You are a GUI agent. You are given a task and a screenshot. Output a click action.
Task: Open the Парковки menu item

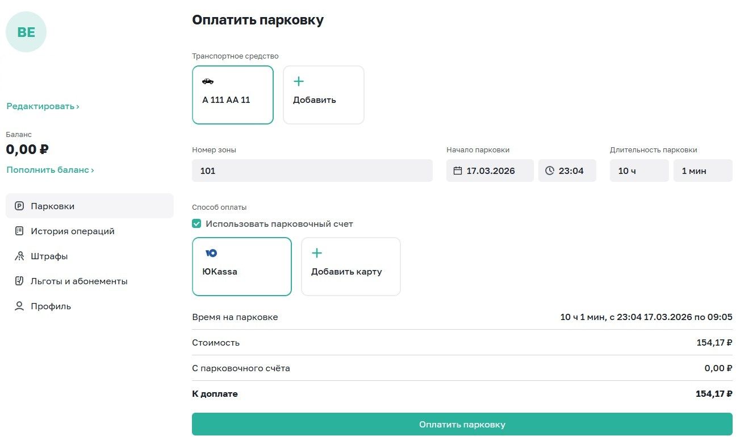(x=90, y=206)
